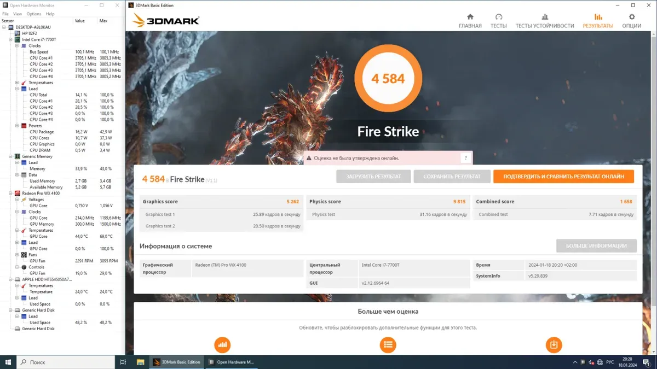Expand the CPU Temperatures node
Image resolution: width=657 pixels, height=369 pixels.
17,83
